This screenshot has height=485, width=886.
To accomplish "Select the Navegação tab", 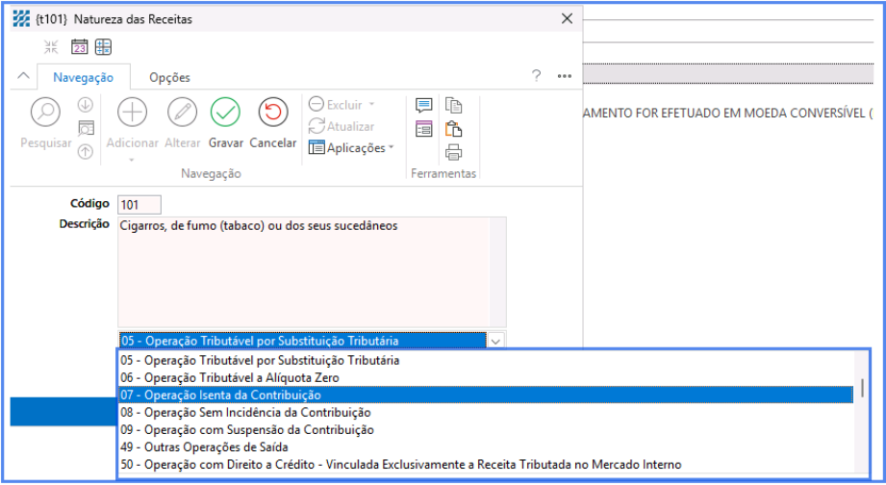I will [84, 77].
